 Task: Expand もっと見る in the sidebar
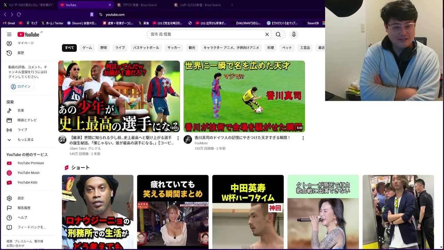pos(25,140)
